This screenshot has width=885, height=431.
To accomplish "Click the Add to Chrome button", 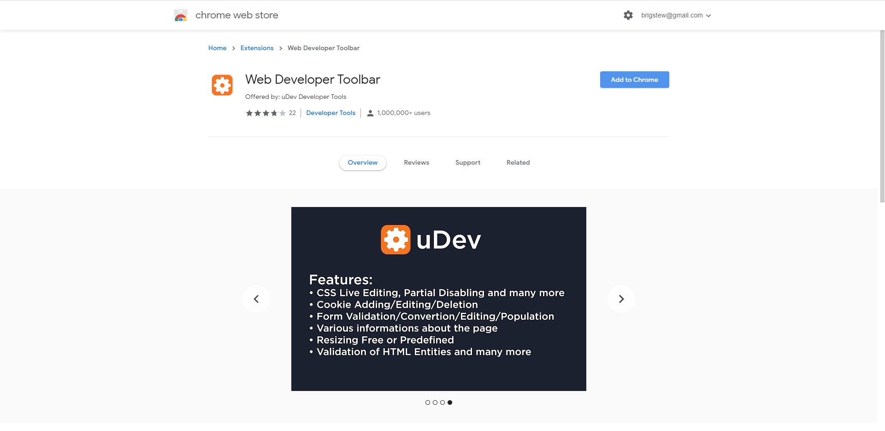I will point(635,80).
